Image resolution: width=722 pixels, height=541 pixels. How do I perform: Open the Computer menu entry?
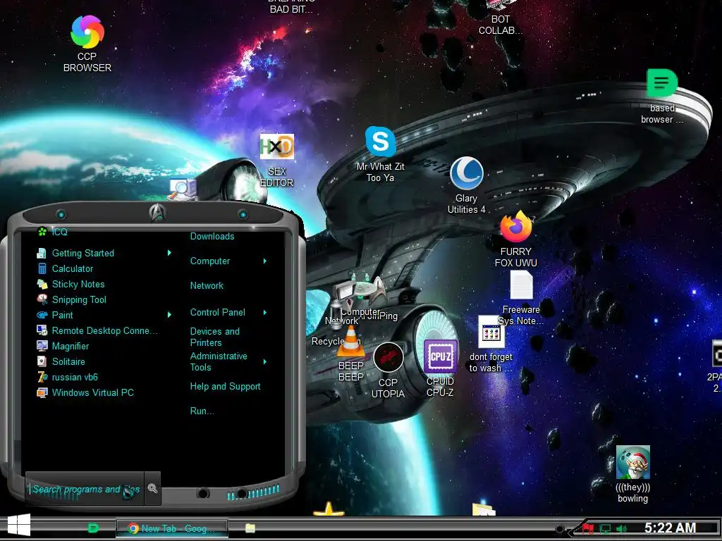[x=210, y=261]
